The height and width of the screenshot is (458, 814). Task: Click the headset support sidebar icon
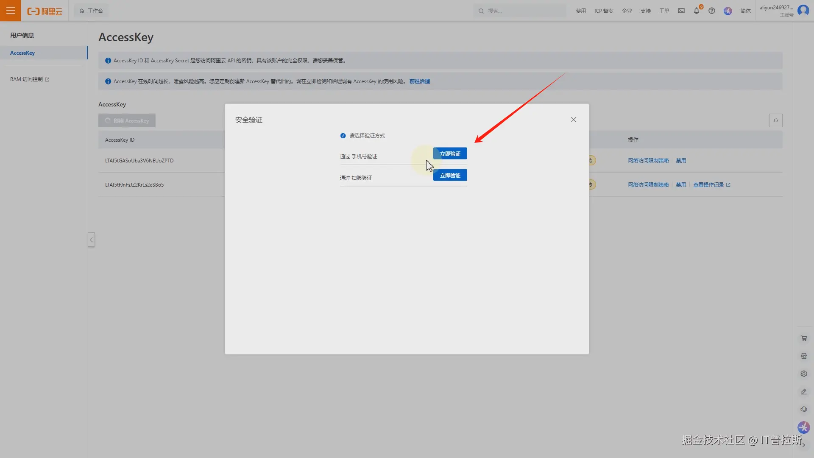point(804,410)
